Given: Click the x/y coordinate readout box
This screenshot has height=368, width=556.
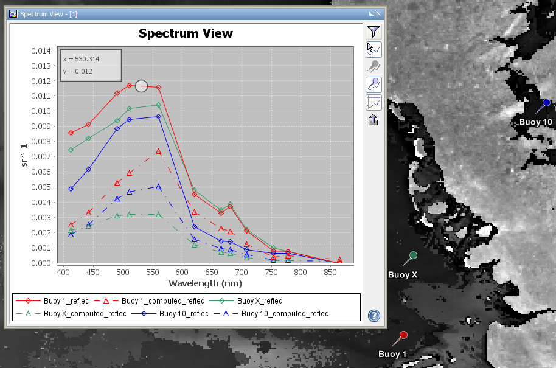Looking at the screenshot, I should 91,65.
